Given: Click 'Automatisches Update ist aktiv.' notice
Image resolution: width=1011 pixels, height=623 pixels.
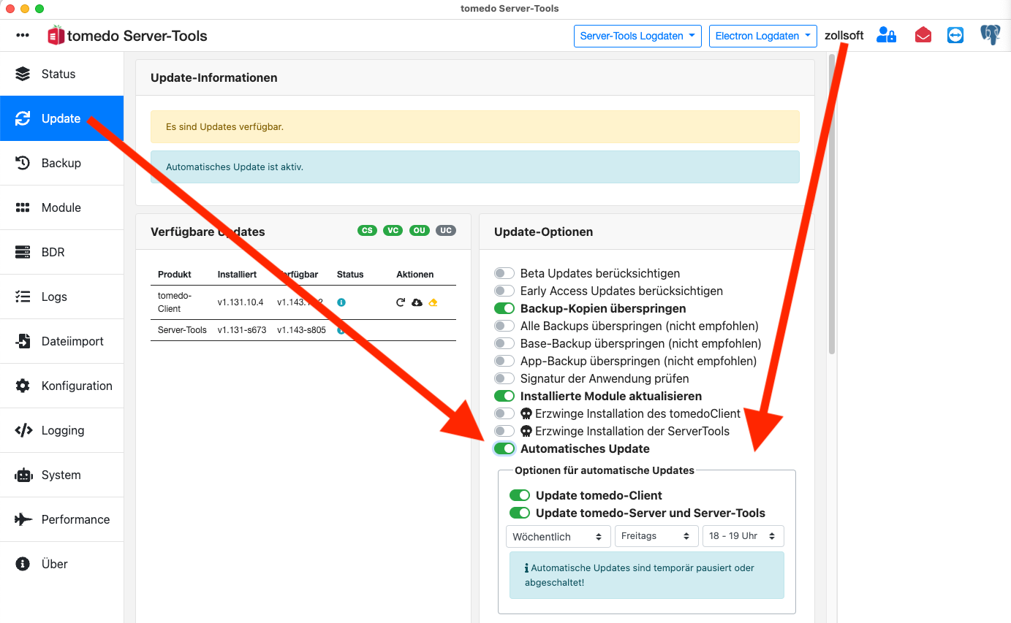Looking at the screenshot, I should click(x=475, y=167).
